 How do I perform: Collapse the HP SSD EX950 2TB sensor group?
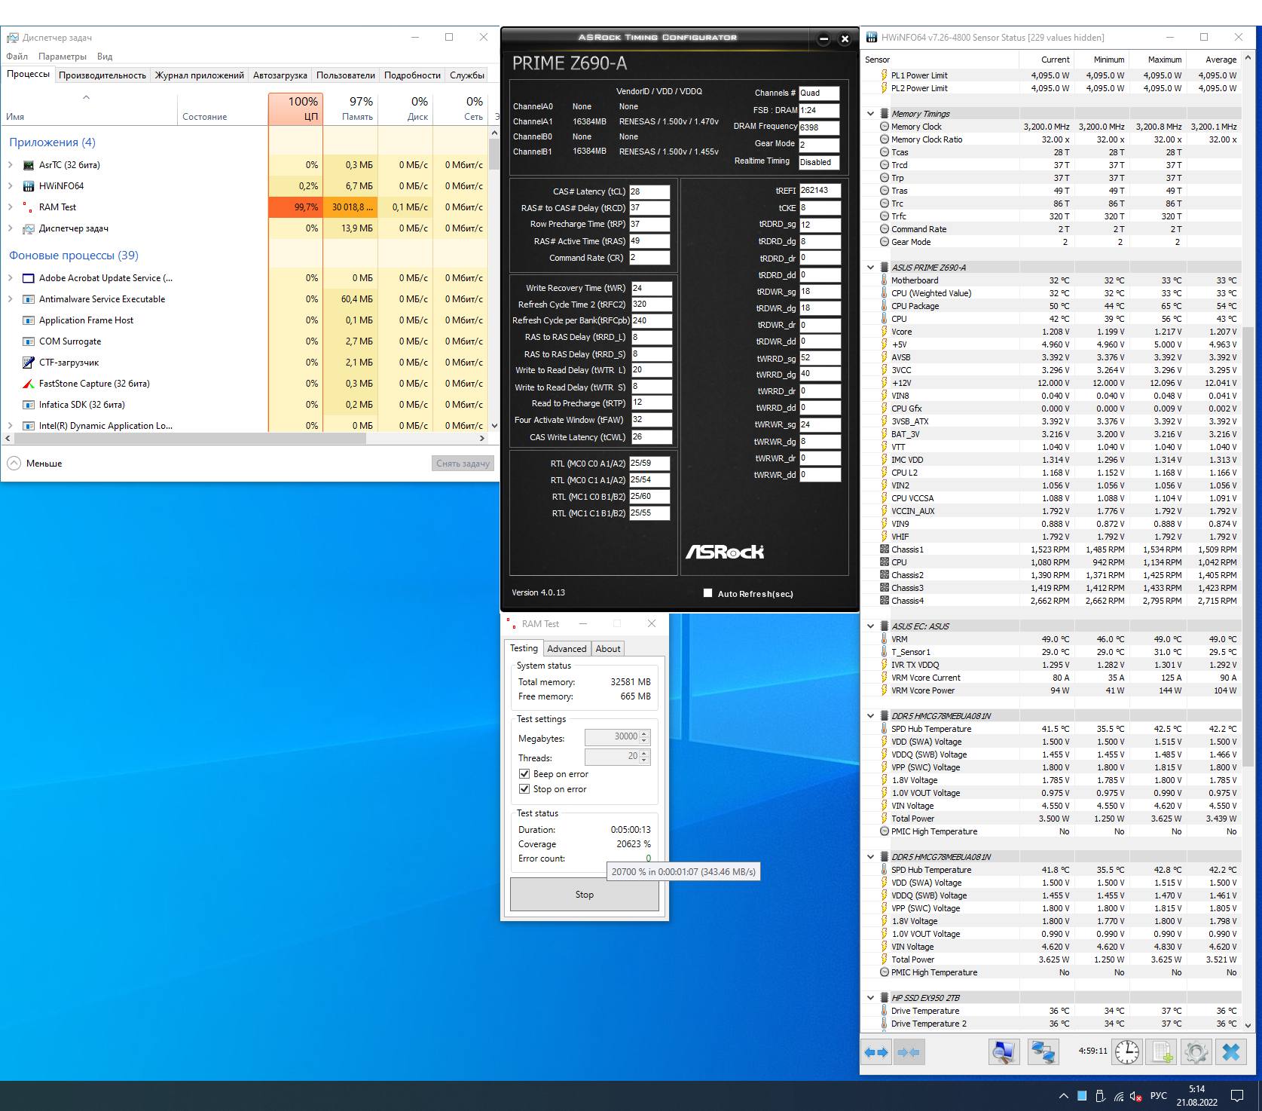tap(870, 998)
